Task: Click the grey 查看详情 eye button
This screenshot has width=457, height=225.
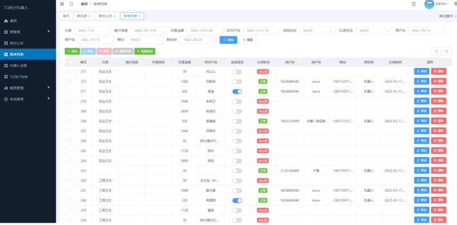Action: (x=123, y=51)
